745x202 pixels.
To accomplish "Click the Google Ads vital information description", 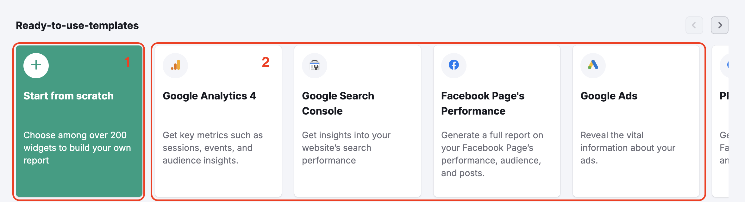I will point(628,148).
